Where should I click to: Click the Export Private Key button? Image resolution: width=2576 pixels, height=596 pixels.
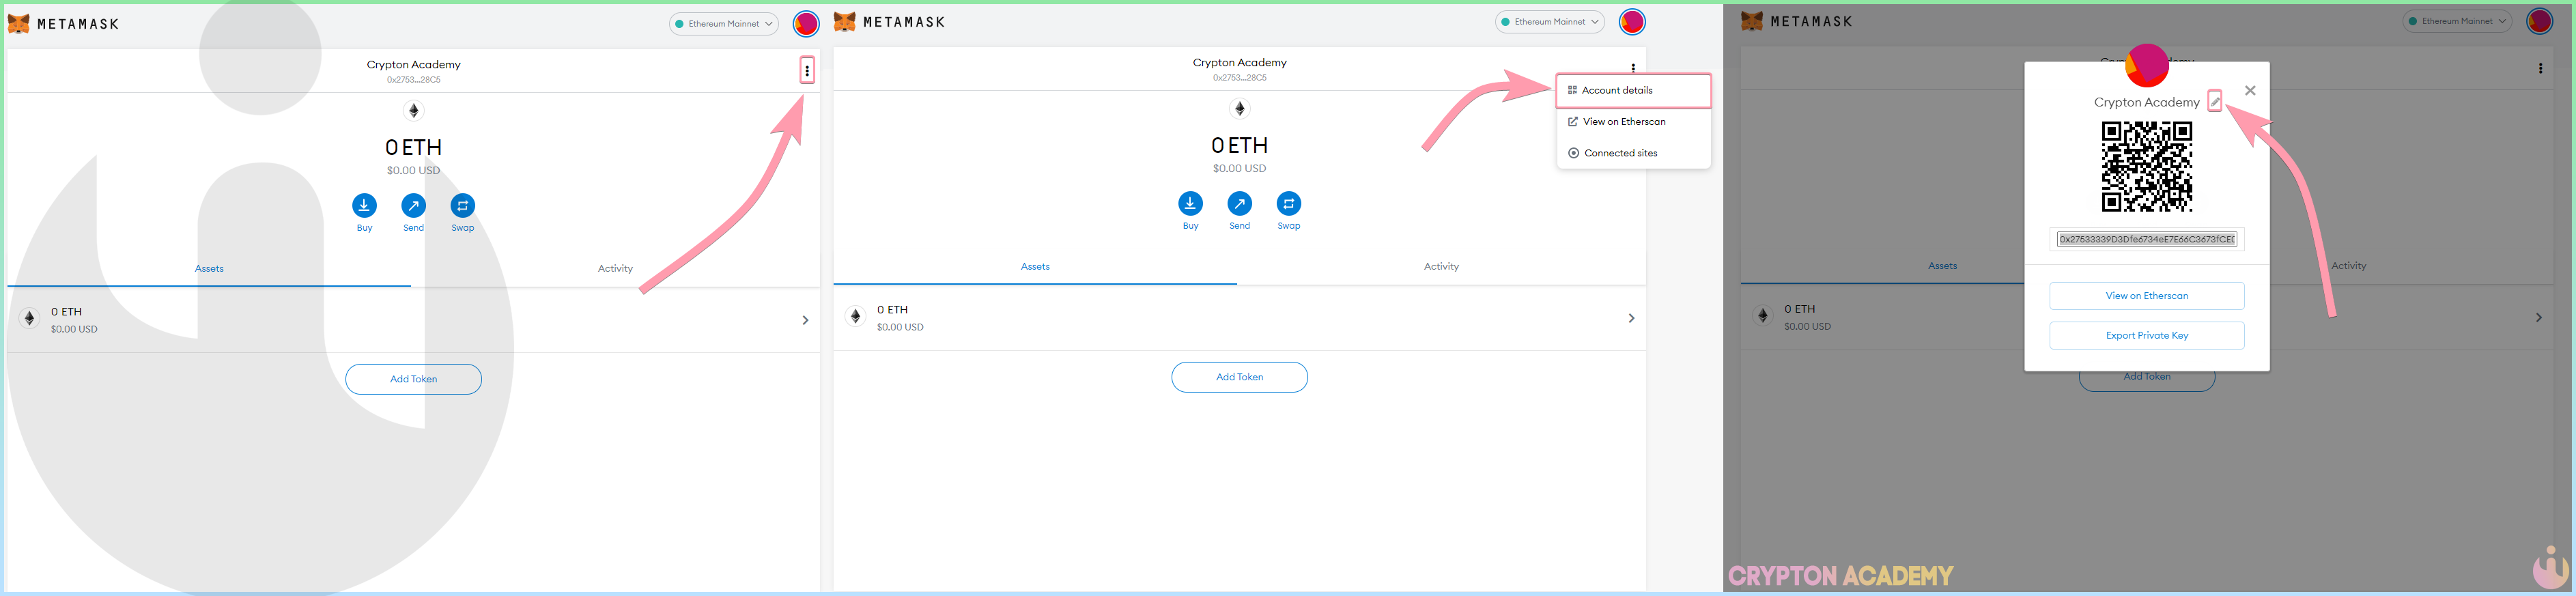2147,336
